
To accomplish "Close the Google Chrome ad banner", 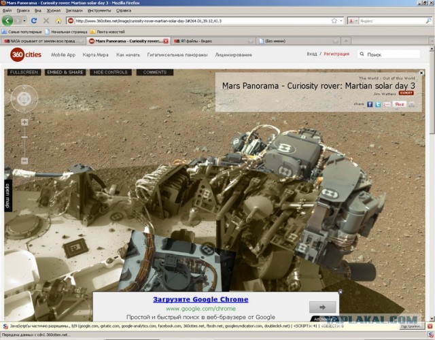I will click(x=341, y=292).
